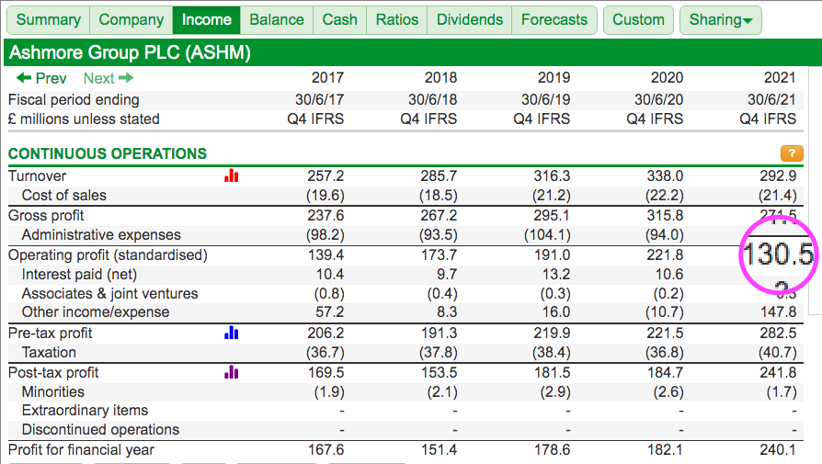
Task: Click the Ashmore Group PLC (ASHM) title
Action: (x=130, y=52)
